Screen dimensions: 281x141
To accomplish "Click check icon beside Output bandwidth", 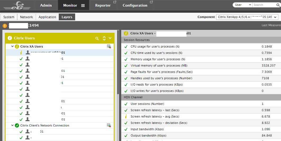I will point(126,135).
